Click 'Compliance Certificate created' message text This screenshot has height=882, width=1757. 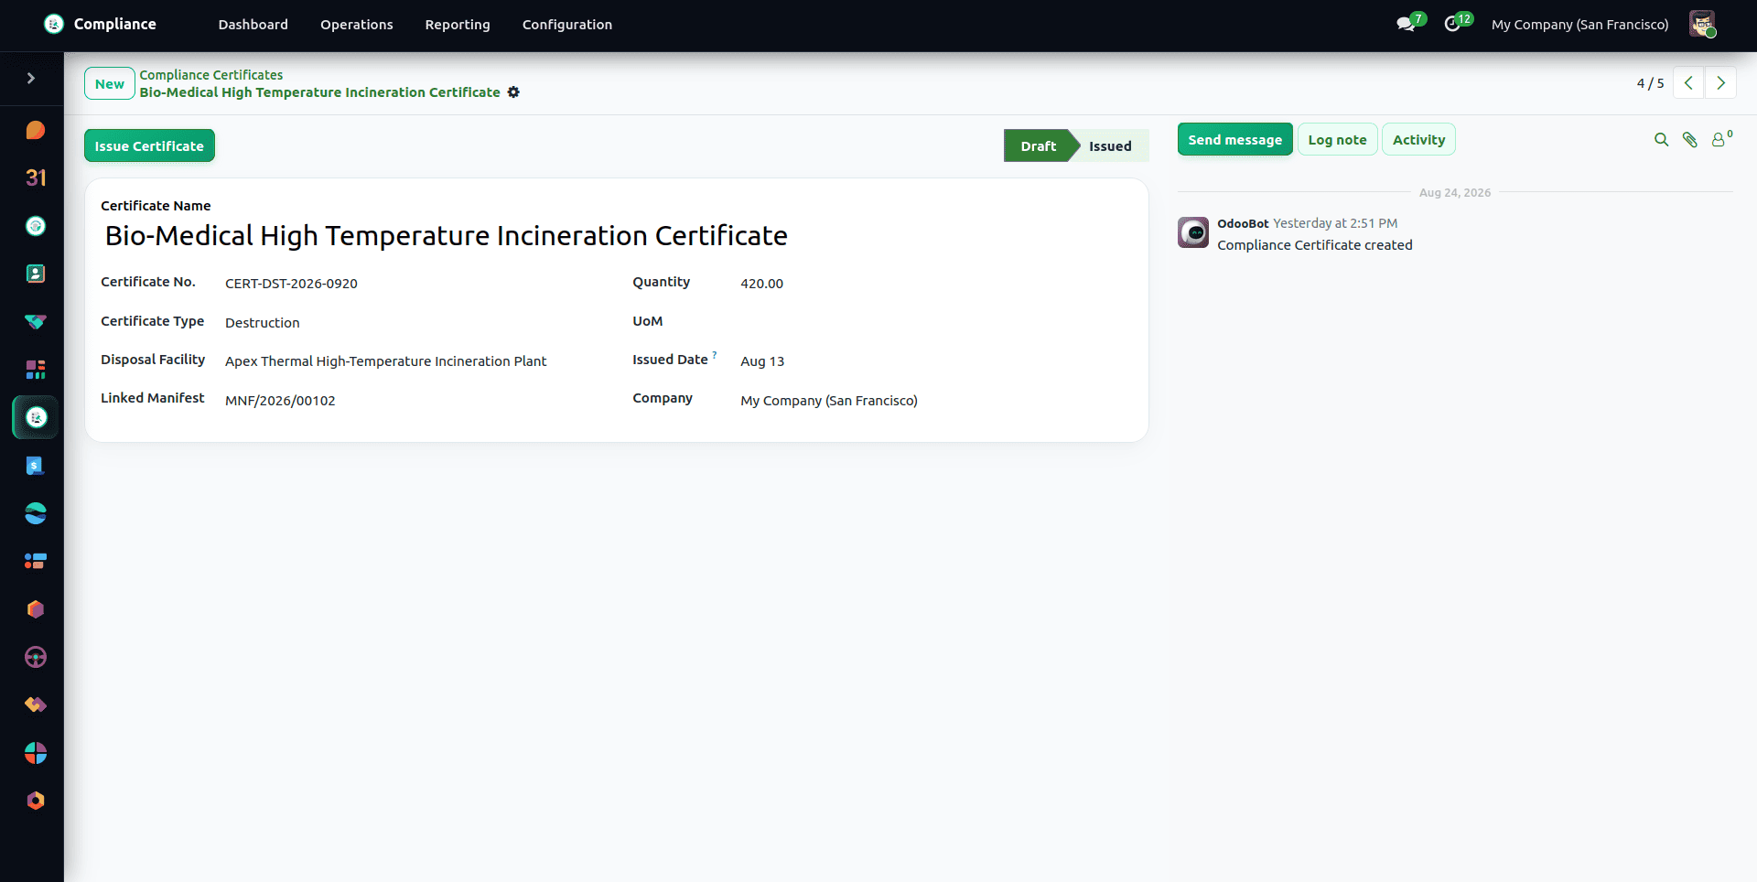coord(1315,245)
